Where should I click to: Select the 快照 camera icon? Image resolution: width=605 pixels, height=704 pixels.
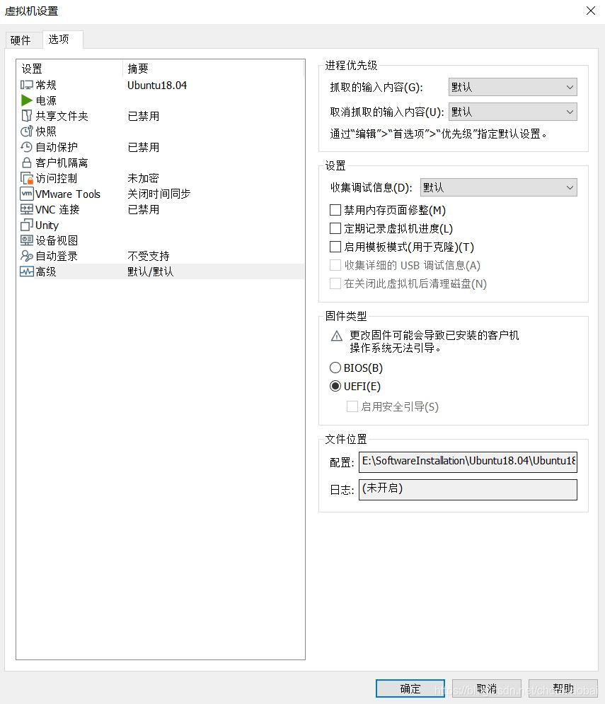26,131
